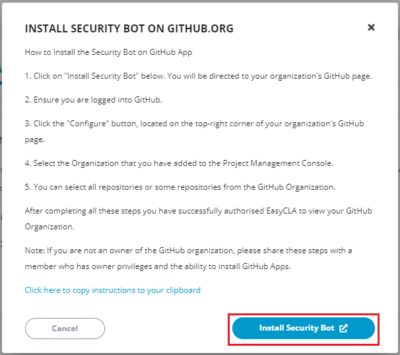
Task: Click Organization. ending the After completing paragraph
Action: point(50,227)
